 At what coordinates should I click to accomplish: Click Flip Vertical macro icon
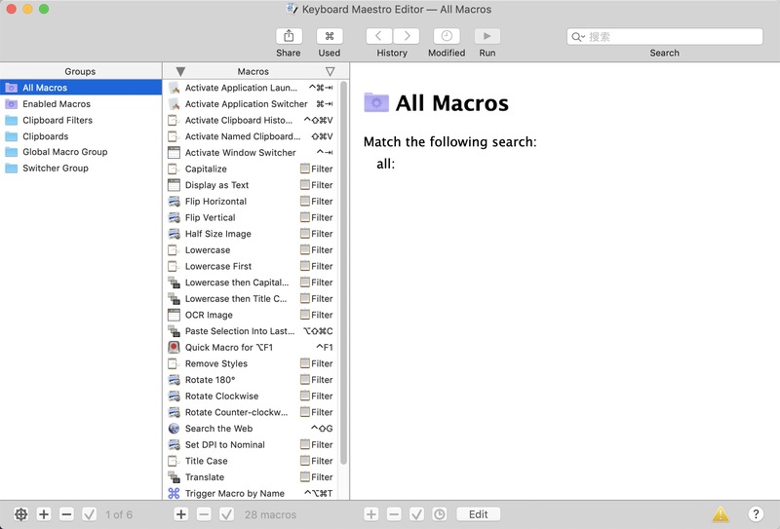click(x=175, y=217)
